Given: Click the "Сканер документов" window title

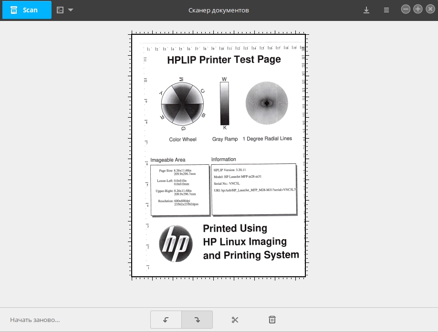Looking at the screenshot, I should click(219, 10).
